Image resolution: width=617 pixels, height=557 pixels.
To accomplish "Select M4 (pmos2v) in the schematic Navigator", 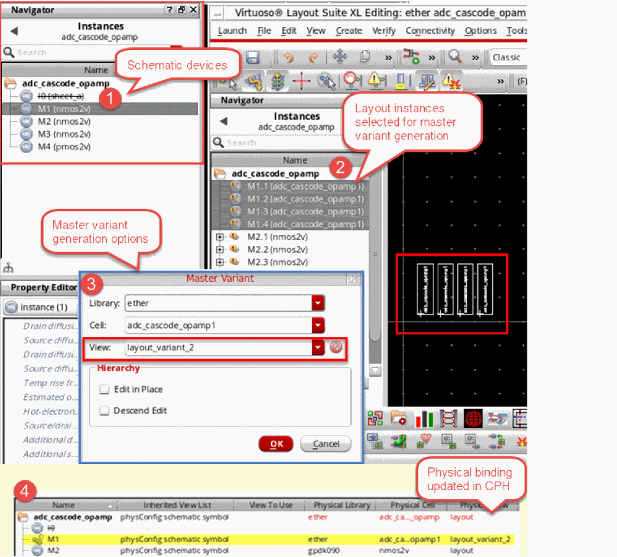I will coord(64,147).
